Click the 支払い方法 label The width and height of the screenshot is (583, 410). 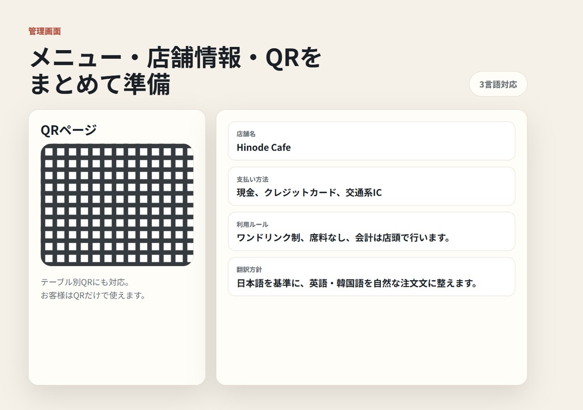pyautogui.click(x=252, y=179)
